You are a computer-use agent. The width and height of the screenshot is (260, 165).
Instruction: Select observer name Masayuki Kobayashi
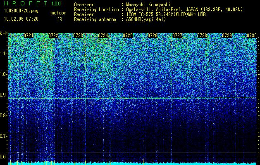(148, 5)
